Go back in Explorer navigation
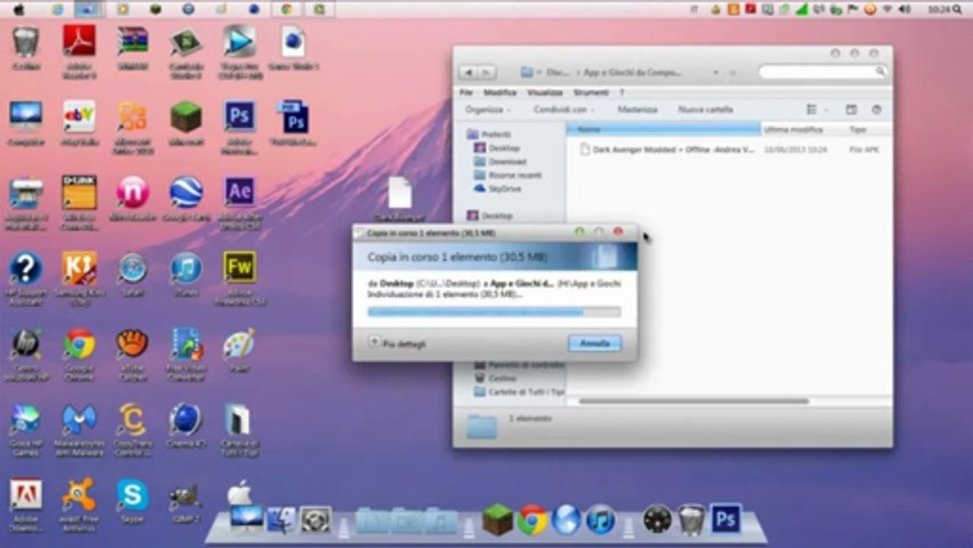 [469, 72]
